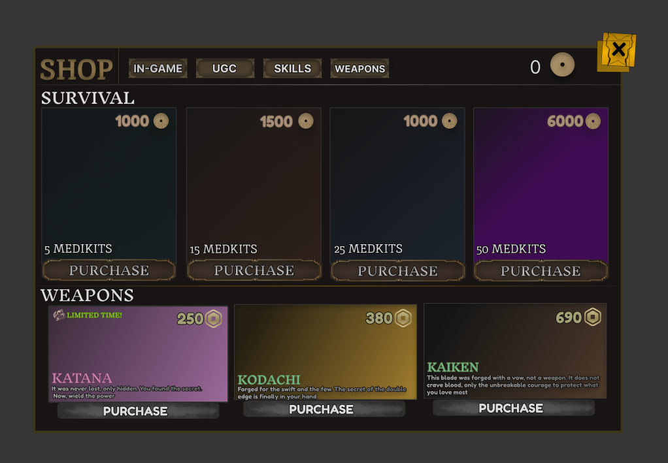The image size is (668, 463).
Task: Purchase the Katana weapon
Action: [x=138, y=411]
